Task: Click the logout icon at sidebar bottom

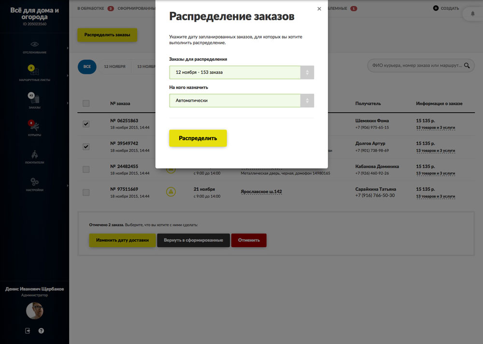Action: coord(28,331)
